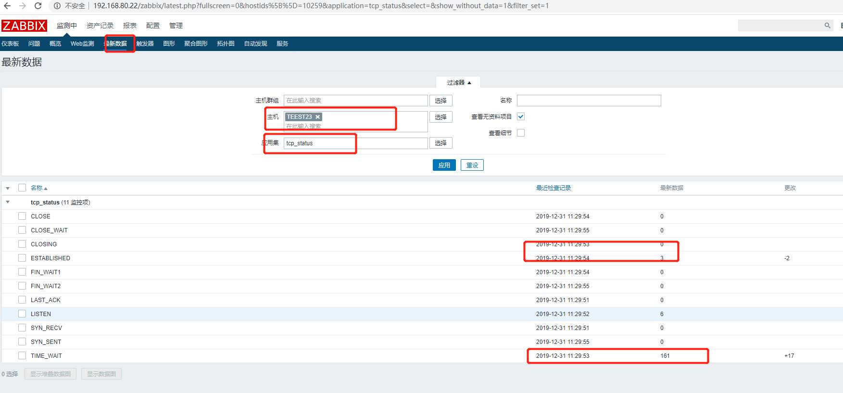Click the display graph button
The width and height of the screenshot is (843, 393).
click(x=101, y=374)
